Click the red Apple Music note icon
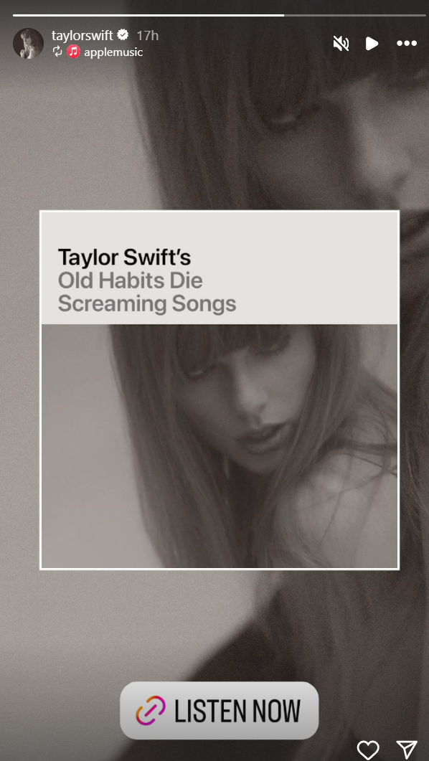 coord(73,52)
